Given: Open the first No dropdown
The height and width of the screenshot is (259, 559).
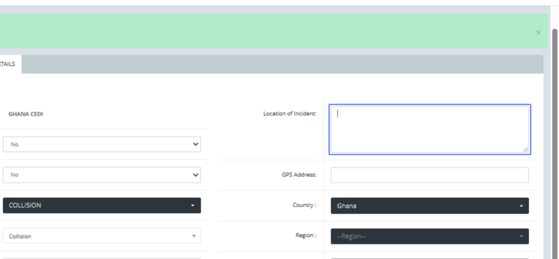Looking at the screenshot, I should click(102, 144).
